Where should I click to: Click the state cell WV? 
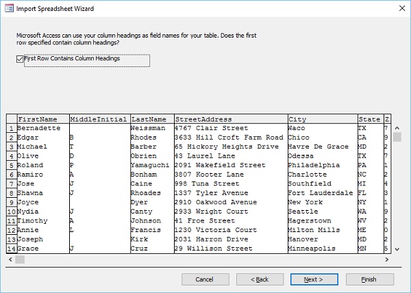pyautogui.click(x=371, y=220)
